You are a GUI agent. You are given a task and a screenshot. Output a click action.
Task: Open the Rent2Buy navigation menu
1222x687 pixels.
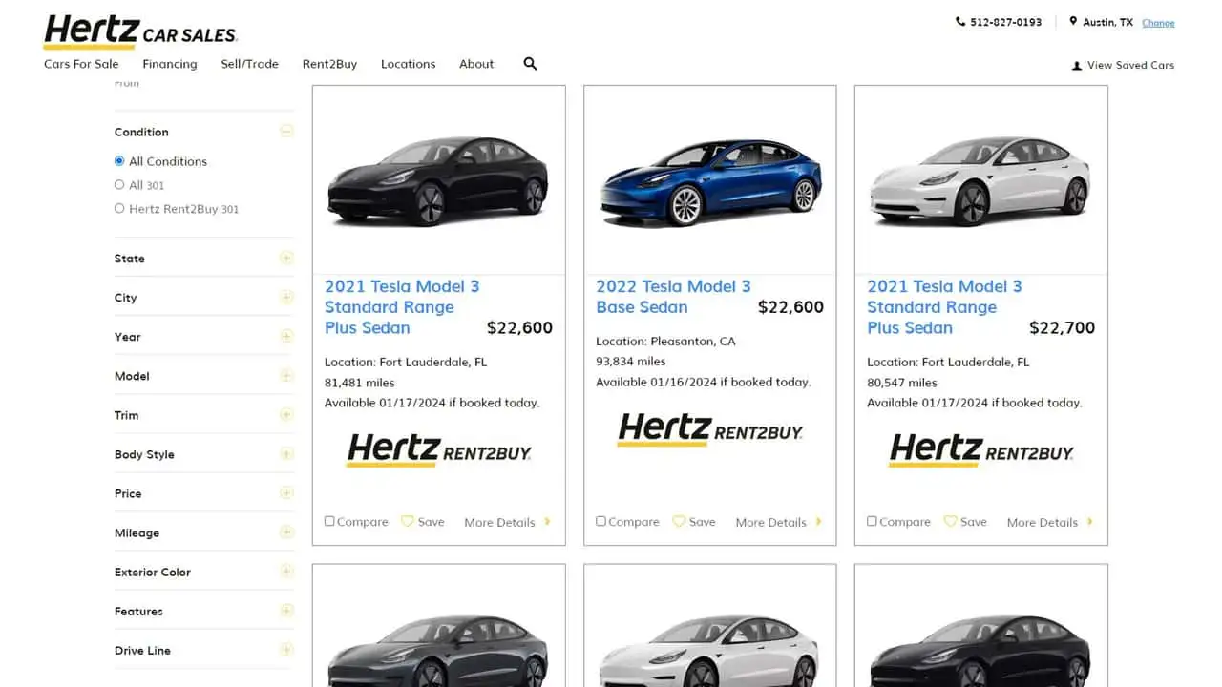[x=329, y=64]
